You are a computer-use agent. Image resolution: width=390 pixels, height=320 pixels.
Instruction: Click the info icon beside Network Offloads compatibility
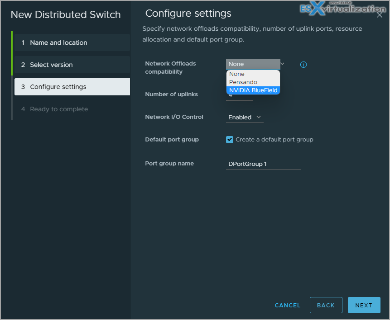click(303, 65)
